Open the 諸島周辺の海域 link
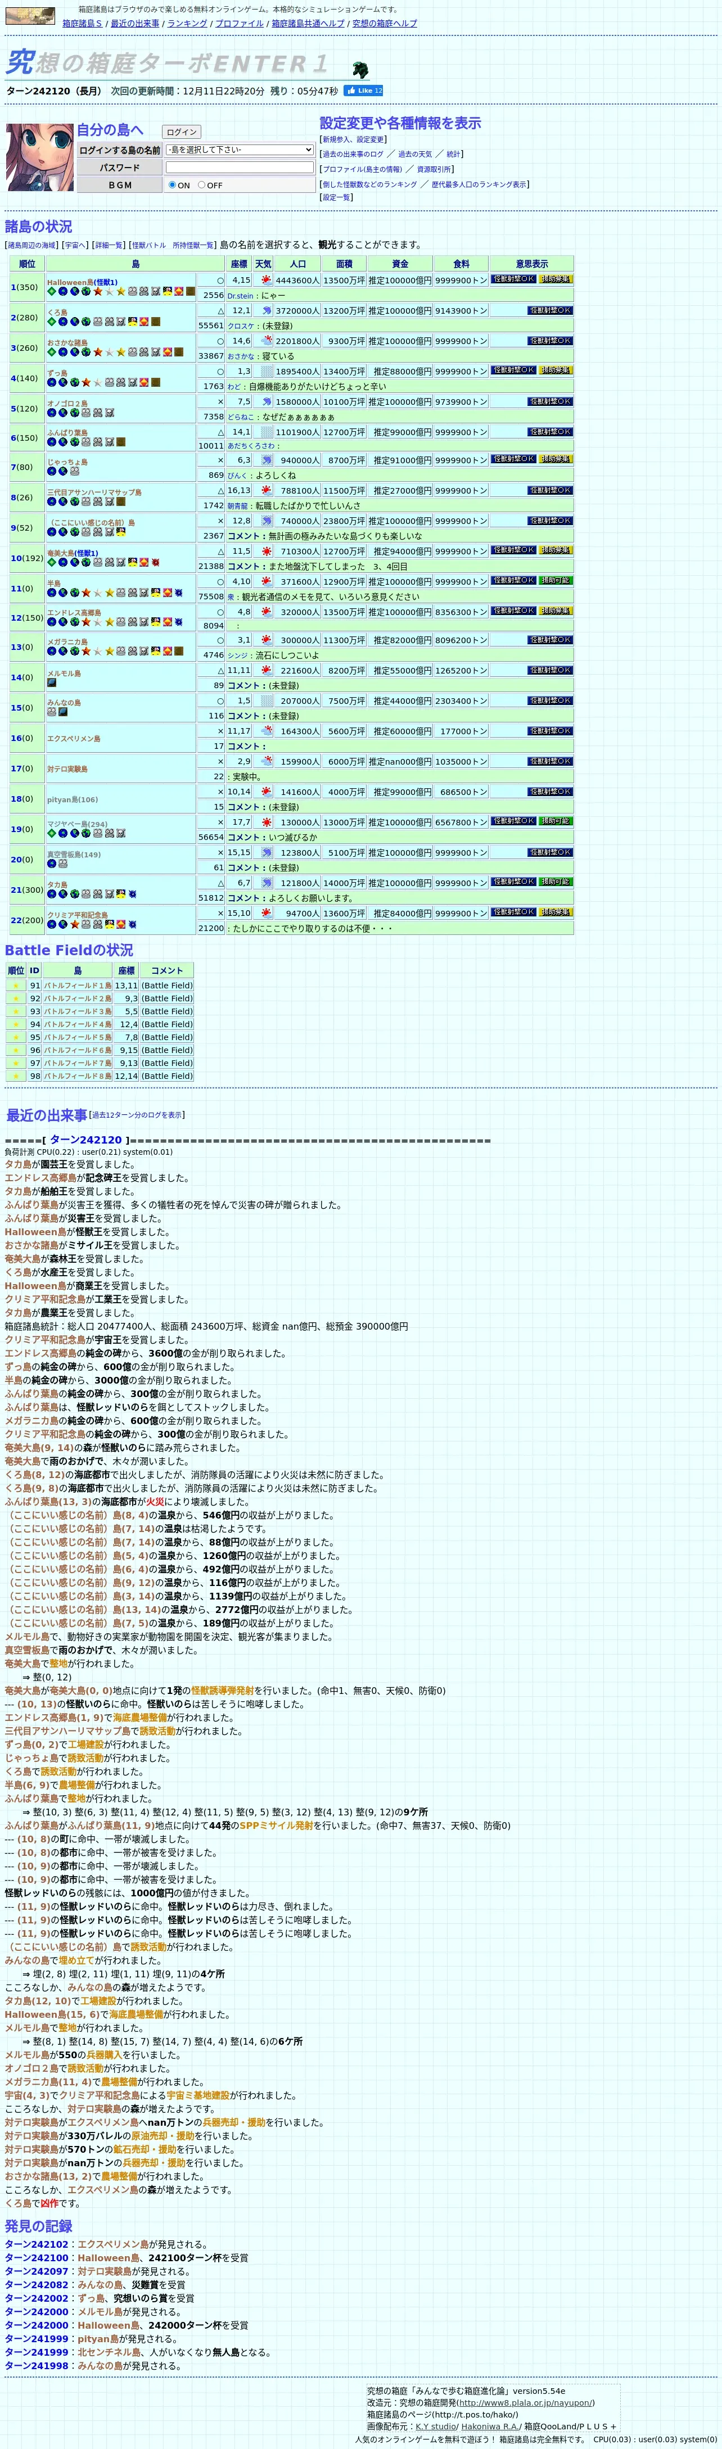 31,245
